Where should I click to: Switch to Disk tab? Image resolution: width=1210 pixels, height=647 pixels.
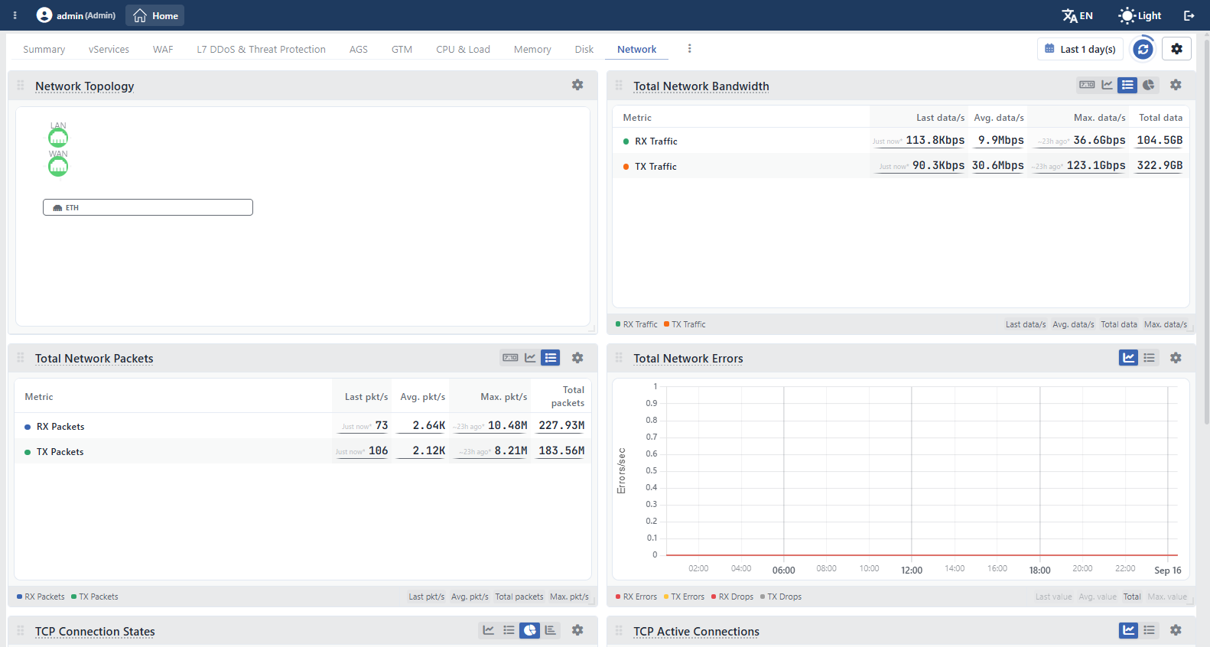(584, 49)
